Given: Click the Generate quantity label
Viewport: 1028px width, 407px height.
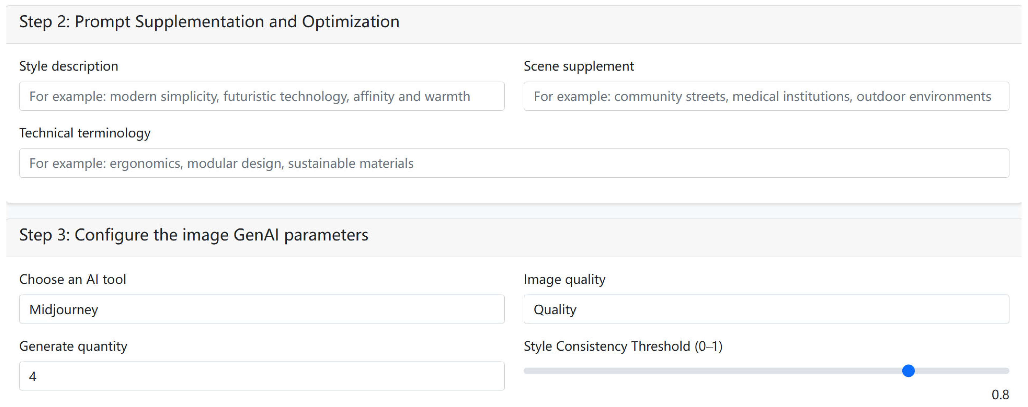Looking at the screenshot, I should click(x=73, y=346).
